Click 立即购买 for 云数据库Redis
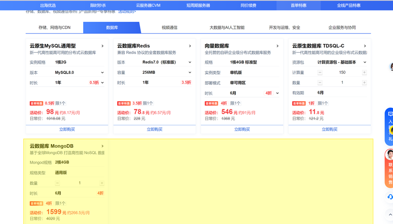Viewport: 393px width, 224px height. coord(154,129)
